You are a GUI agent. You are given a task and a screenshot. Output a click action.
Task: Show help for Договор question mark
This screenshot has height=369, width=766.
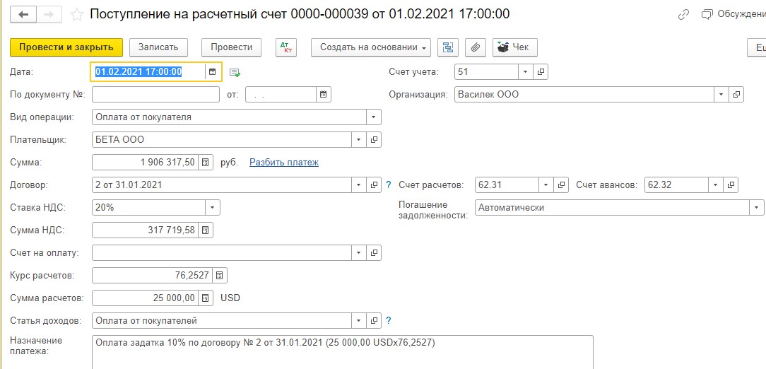coord(389,185)
